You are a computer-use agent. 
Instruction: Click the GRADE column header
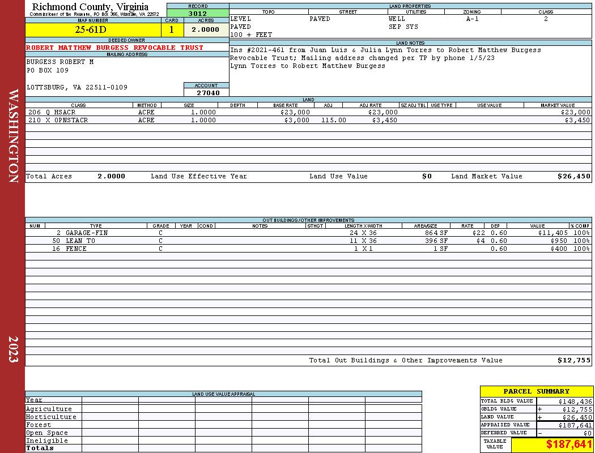tap(161, 225)
